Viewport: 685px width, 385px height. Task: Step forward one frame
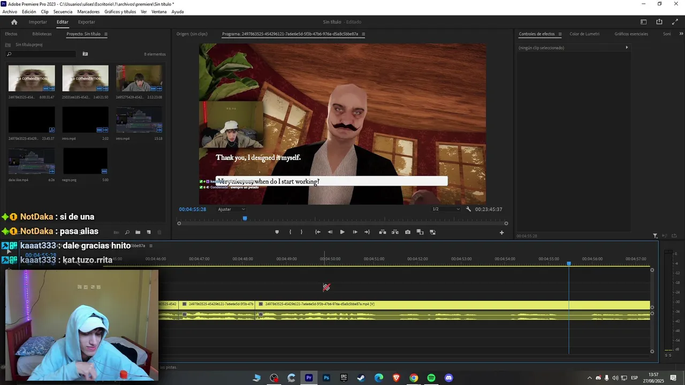coord(355,232)
